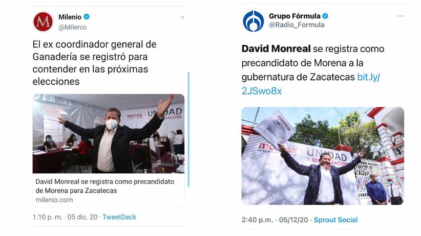Expand the Milenio tweet chevron menu

(x=182, y=17)
